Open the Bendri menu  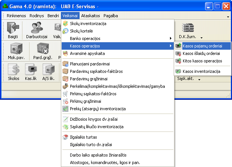click(53, 16)
